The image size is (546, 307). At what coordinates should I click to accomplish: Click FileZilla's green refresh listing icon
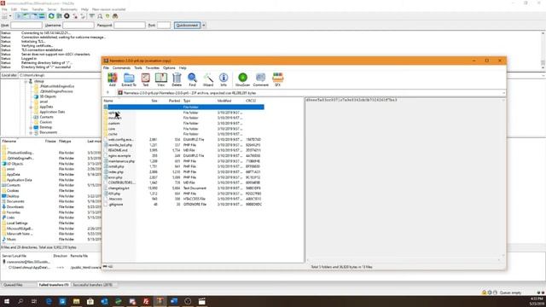[51, 16]
